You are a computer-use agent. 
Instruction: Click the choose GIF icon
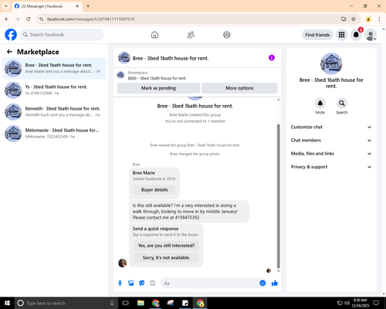[x=153, y=284]
